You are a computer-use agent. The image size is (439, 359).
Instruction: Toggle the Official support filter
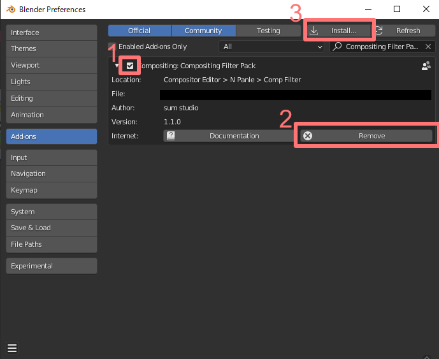click(140, 31)
